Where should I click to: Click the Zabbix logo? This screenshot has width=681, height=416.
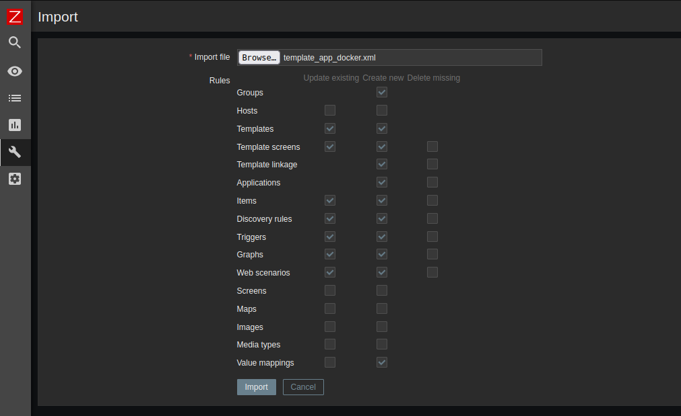[x=14, y=16]
